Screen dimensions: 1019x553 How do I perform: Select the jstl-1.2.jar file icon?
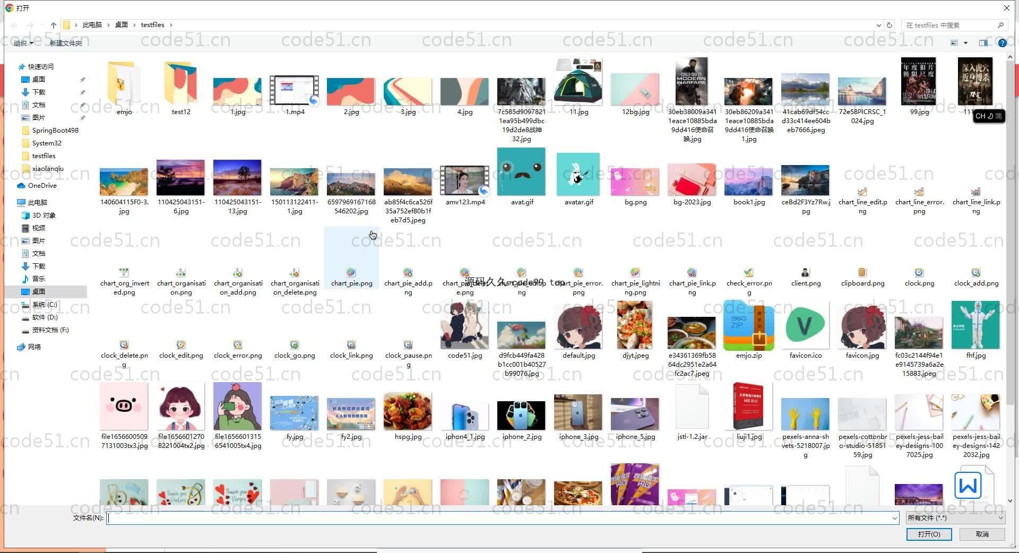692,408
